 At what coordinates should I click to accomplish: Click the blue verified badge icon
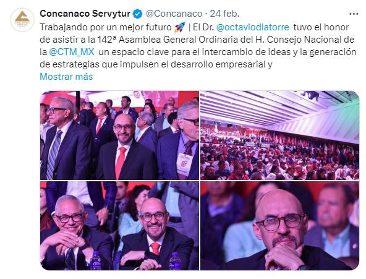coord(137,14)
